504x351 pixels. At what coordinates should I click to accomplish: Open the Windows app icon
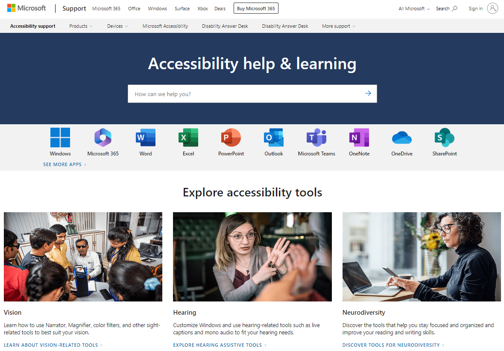pyautogui.click(x=60, y=138)
